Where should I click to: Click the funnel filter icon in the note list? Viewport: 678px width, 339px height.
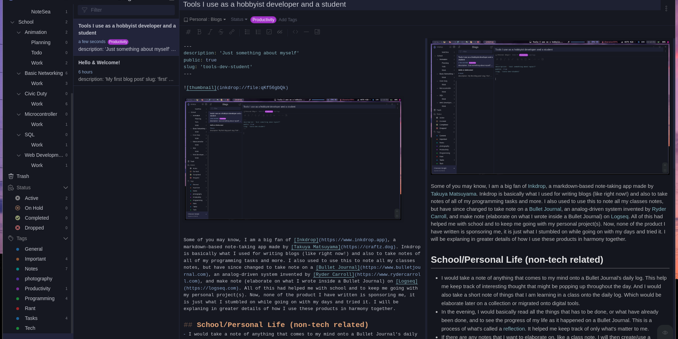[85, 10]
